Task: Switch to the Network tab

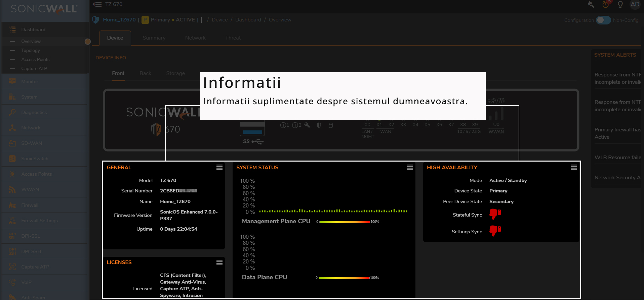Action: coord(195,38)
